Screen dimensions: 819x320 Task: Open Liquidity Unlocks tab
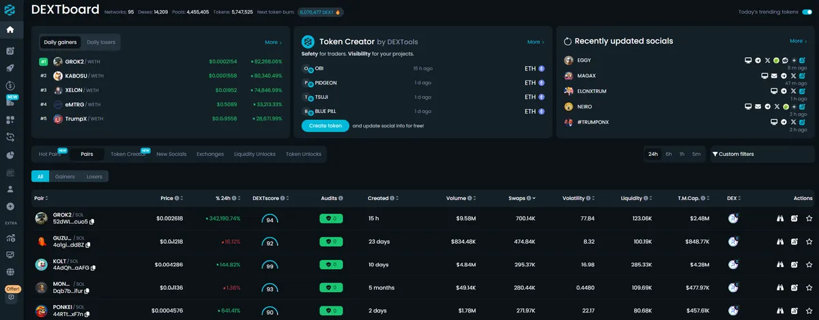tap(255, 154)
